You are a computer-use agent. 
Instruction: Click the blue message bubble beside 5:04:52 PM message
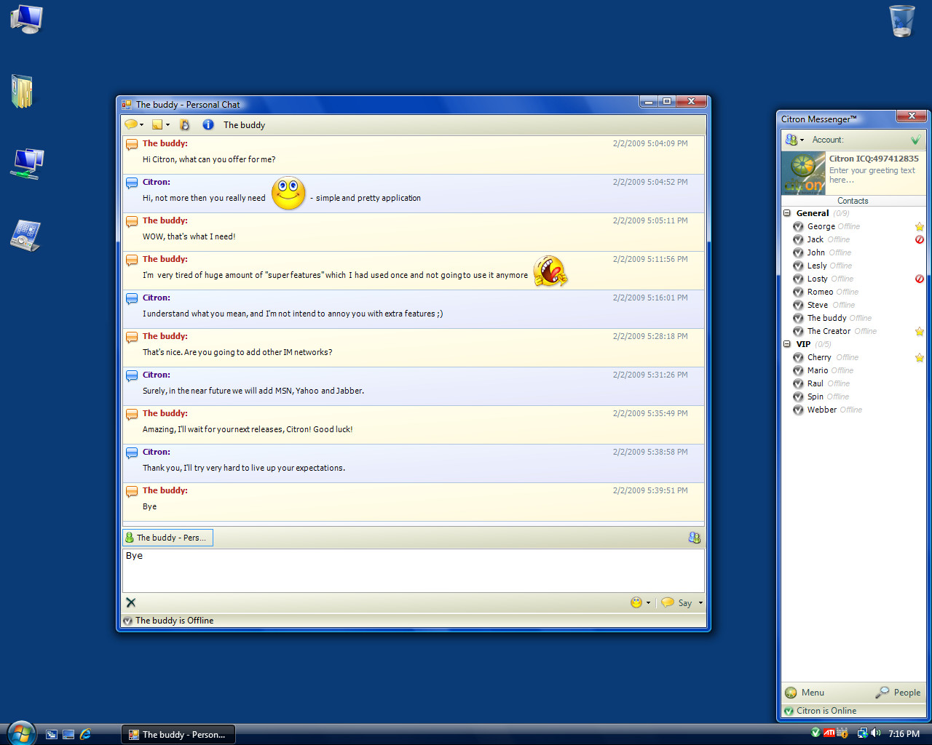[132, 183]
